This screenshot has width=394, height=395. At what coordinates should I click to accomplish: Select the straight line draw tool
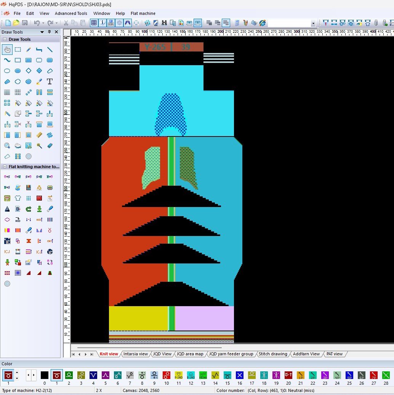[x=50, y=50]
